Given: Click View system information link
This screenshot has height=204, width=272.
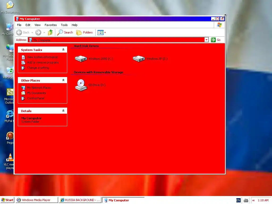Looking at the screenshot, I should click(x=42, y=57).
